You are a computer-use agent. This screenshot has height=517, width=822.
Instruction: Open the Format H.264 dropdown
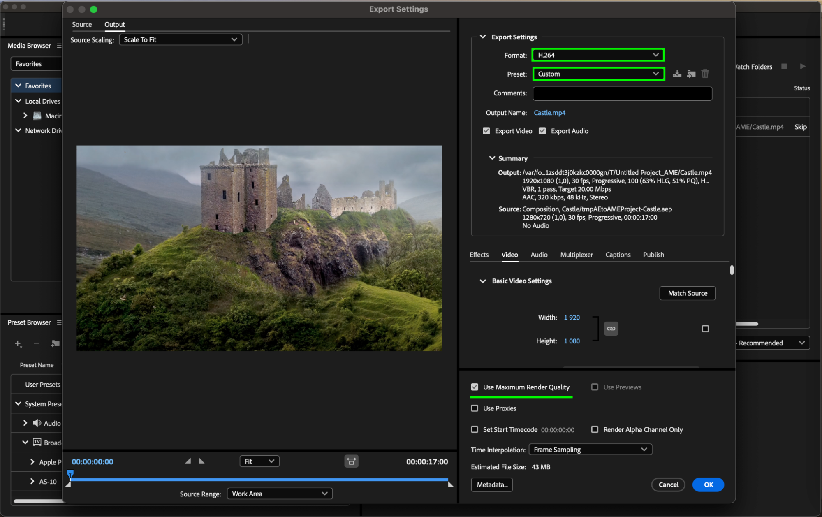(x=598, y=55)
